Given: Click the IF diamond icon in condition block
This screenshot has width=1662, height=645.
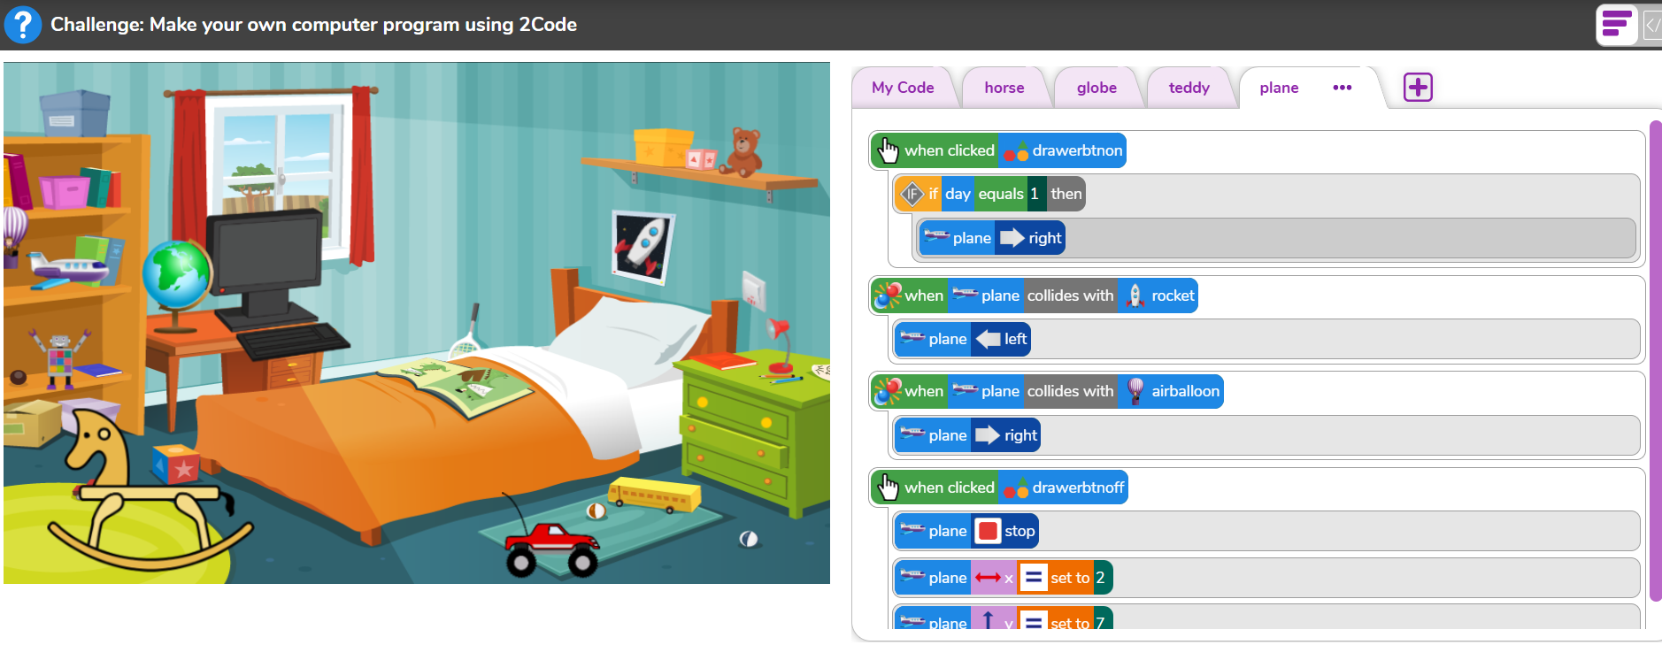Looking at the screenshot, I should point(912,194).
